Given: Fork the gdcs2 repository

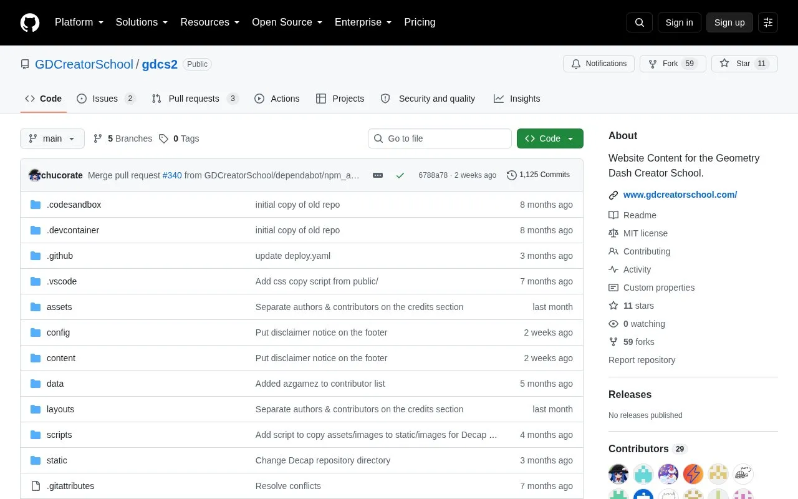Looking at the screenshot, I should 673,64.
